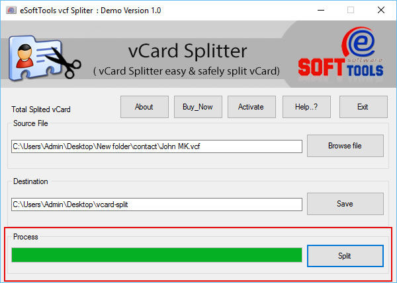The image size is (397, 283).
Task: Click the Buy_Now button
Action: (198, 107)
